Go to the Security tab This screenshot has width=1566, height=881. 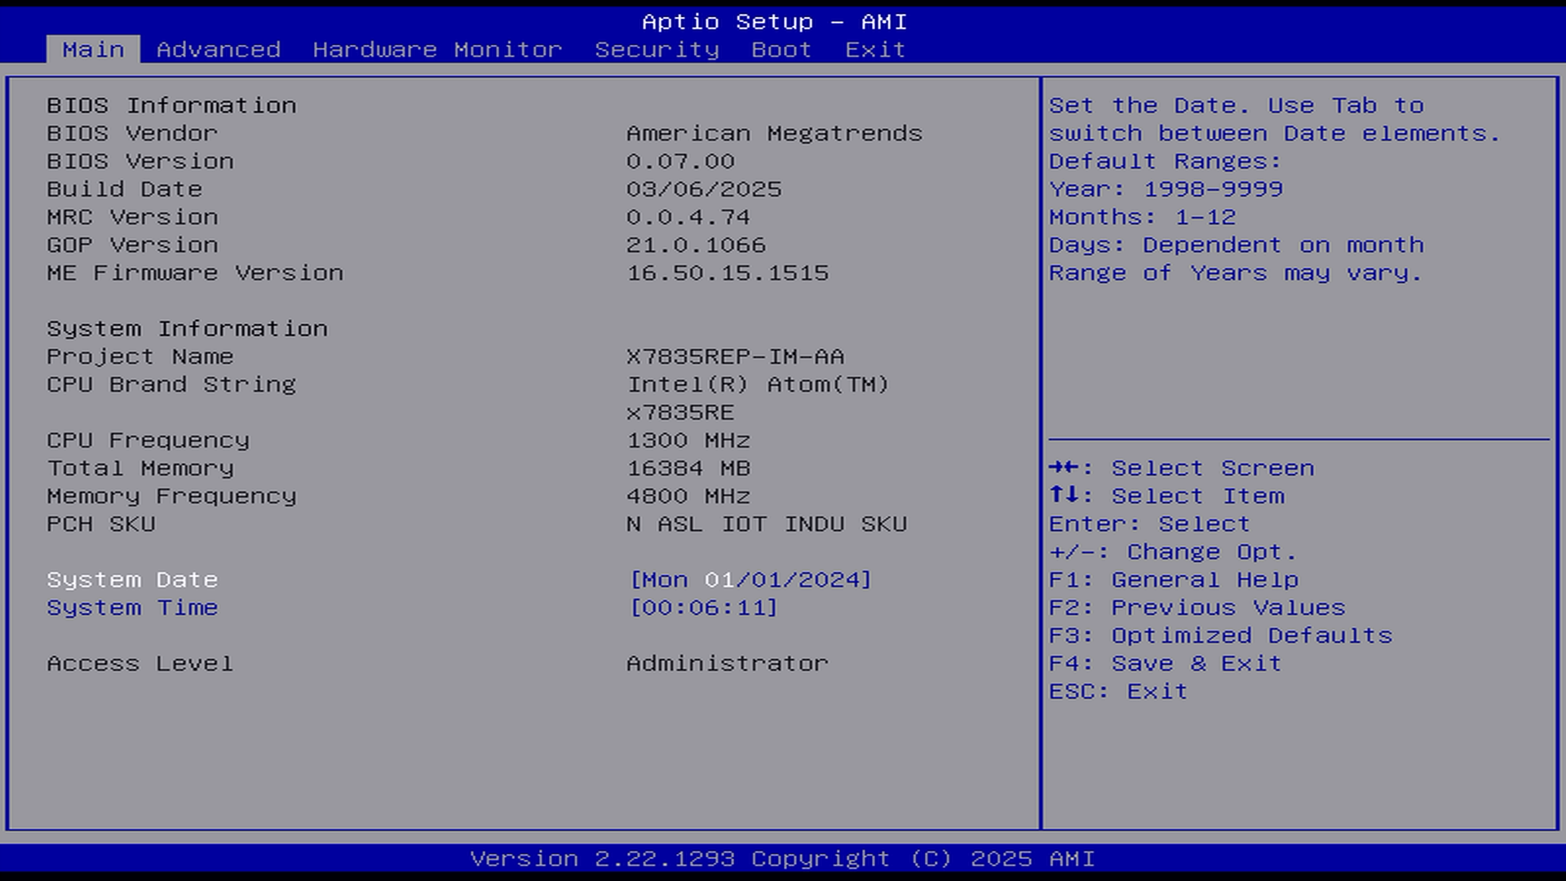point(657,50)
